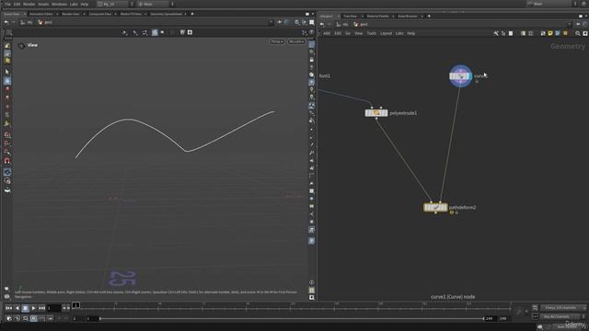Screen dimensions: 589x331
Task: Click geo1 in network editor path bar
Action: tap(361, 25)
